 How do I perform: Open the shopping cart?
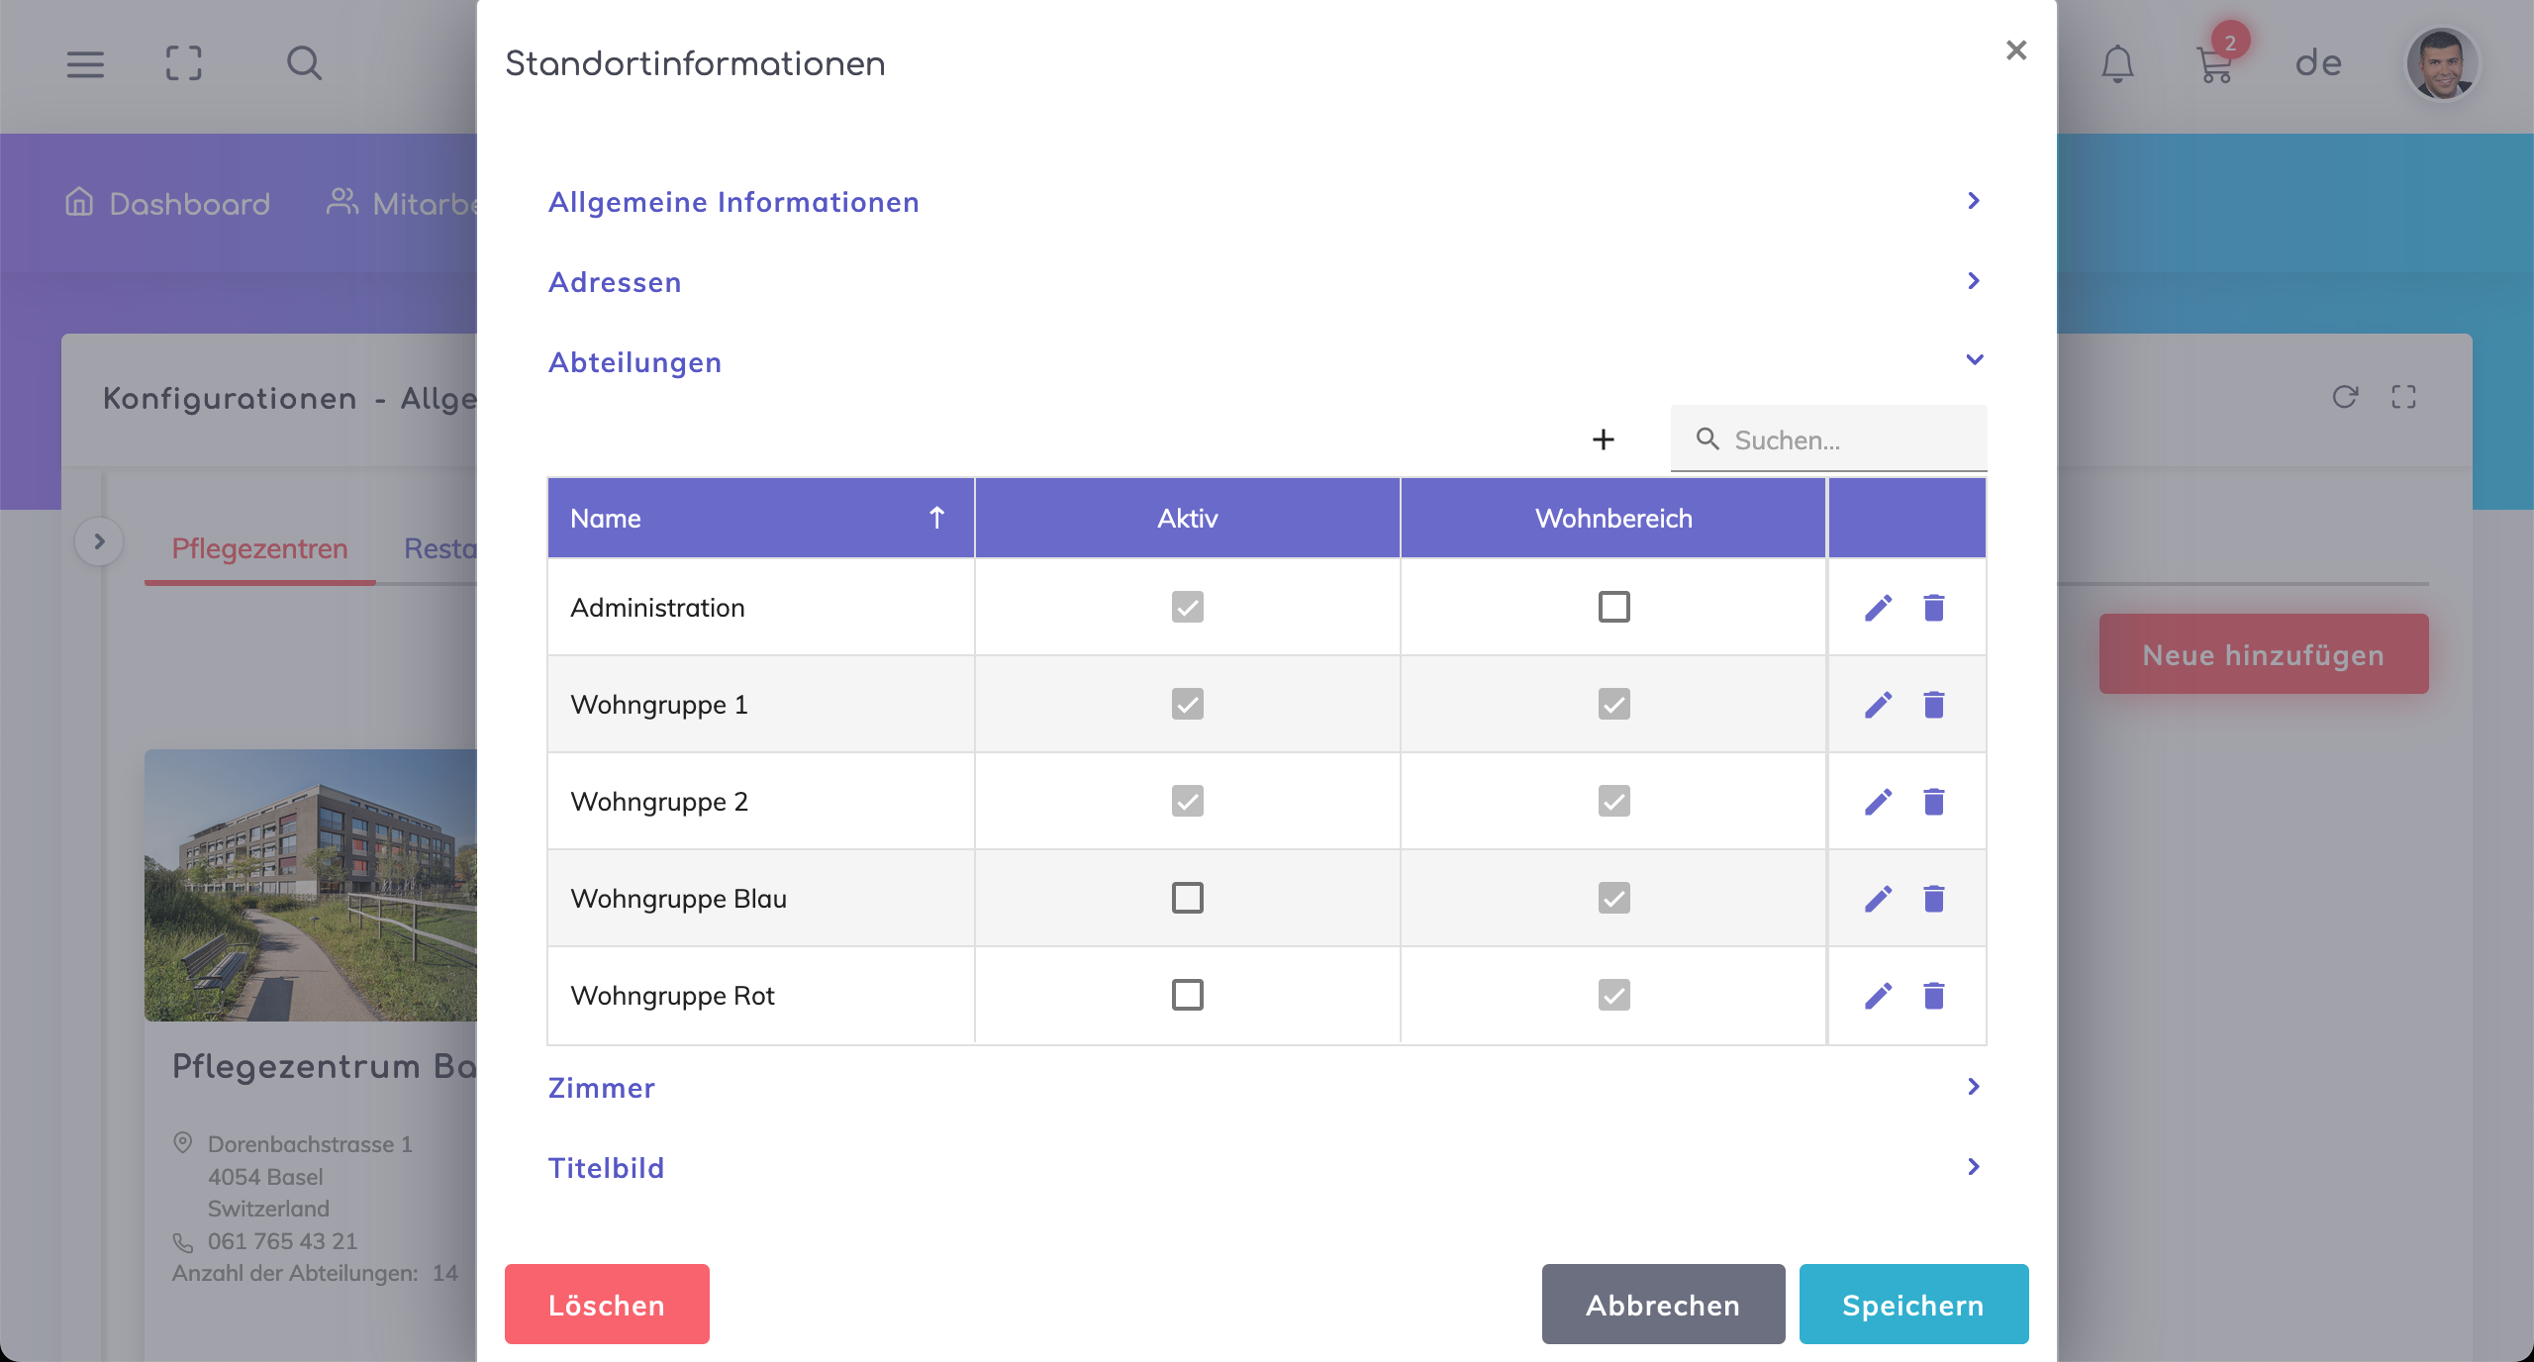2214,66
